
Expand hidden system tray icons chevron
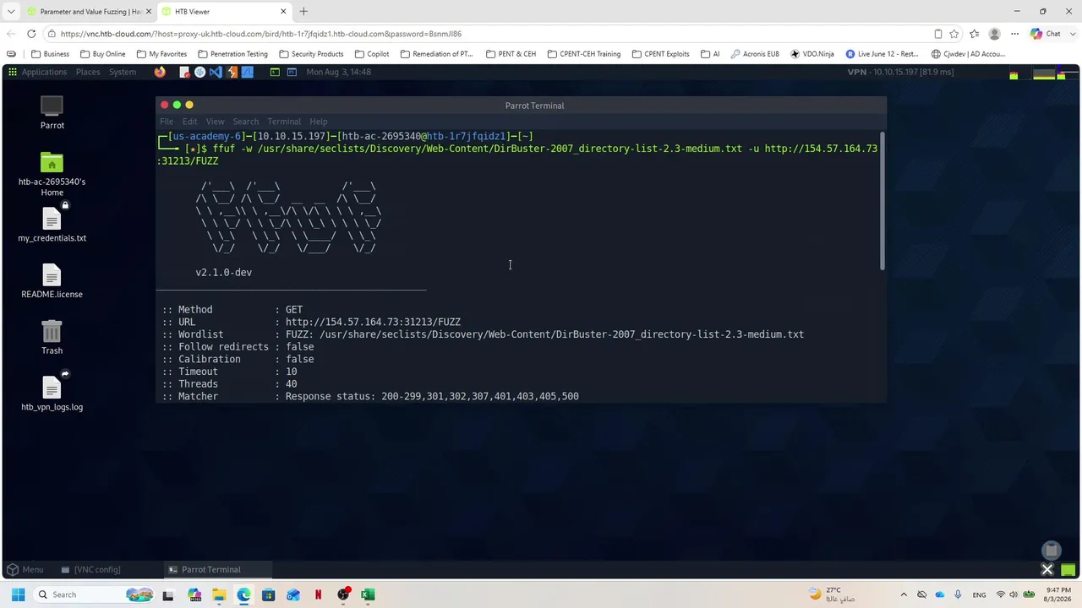tap(904, 594)
